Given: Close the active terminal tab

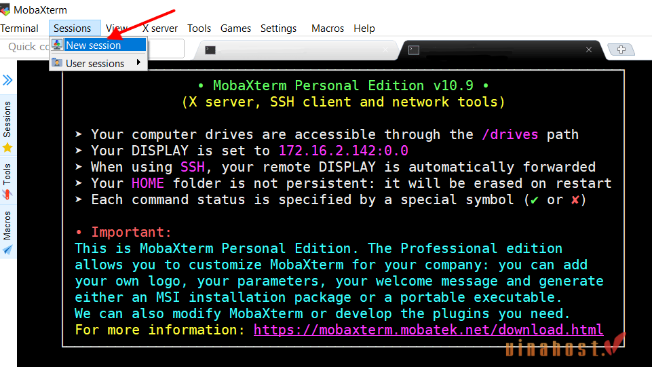Looking at the screenshot, I should (x=589, y=50).
